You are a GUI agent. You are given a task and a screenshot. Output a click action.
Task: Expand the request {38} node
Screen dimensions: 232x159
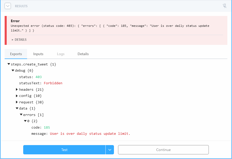tap(17, 102)
